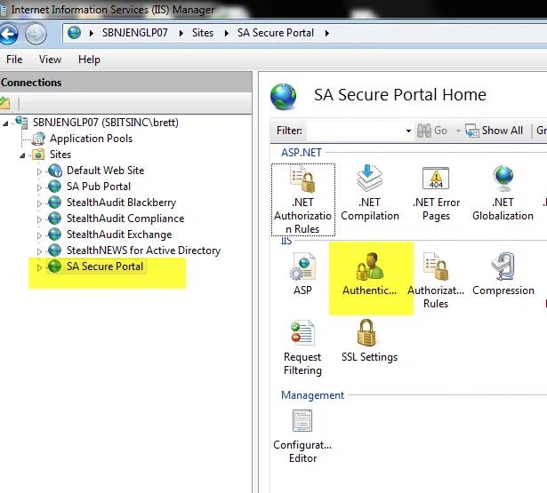Select SA Secure Portal site
Image resolution: width=547 pixels, height=493 pixels.
click(105, 266)
